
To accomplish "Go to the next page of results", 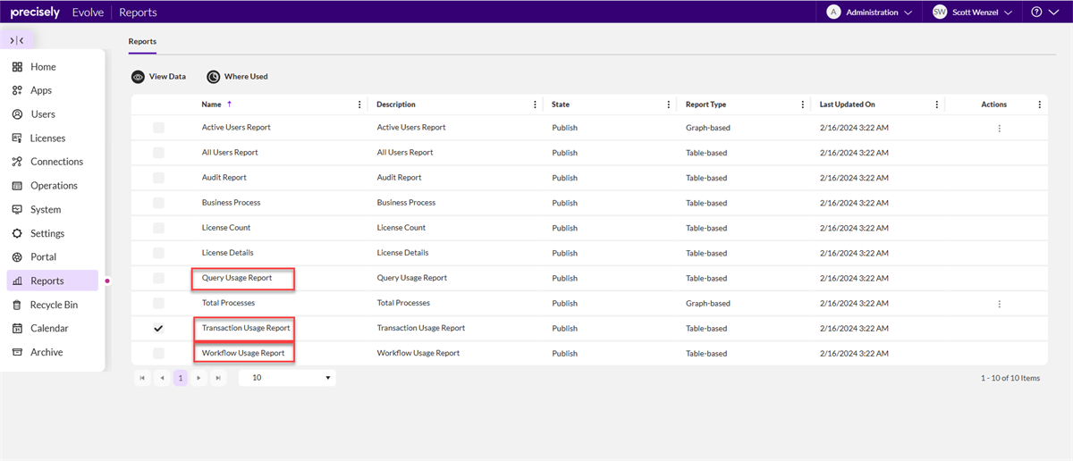I will tap(199, 378).
